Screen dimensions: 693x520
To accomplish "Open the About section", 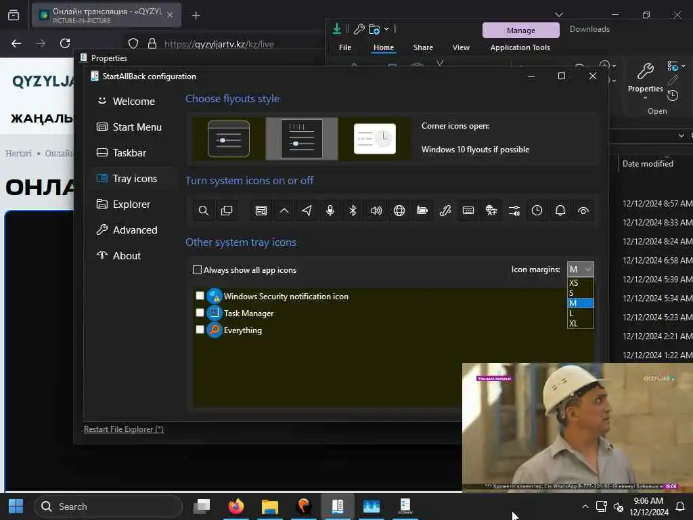I will 133,255.
